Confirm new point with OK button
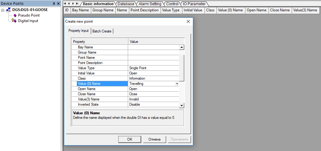Image resolution: width=321 pixels, height=151 pixels. [130, 139]
